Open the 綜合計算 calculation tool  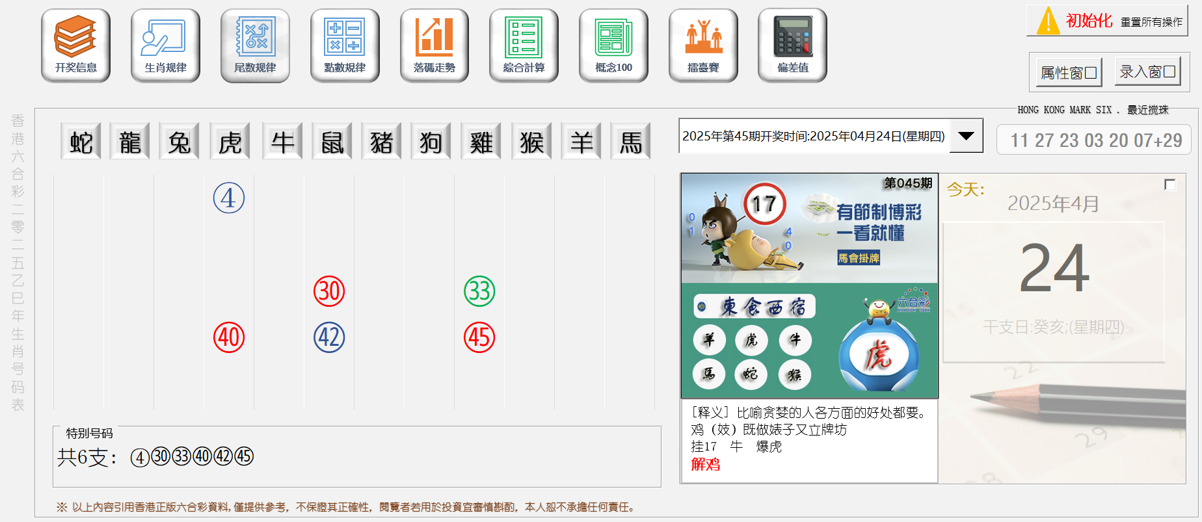(524, 45)
